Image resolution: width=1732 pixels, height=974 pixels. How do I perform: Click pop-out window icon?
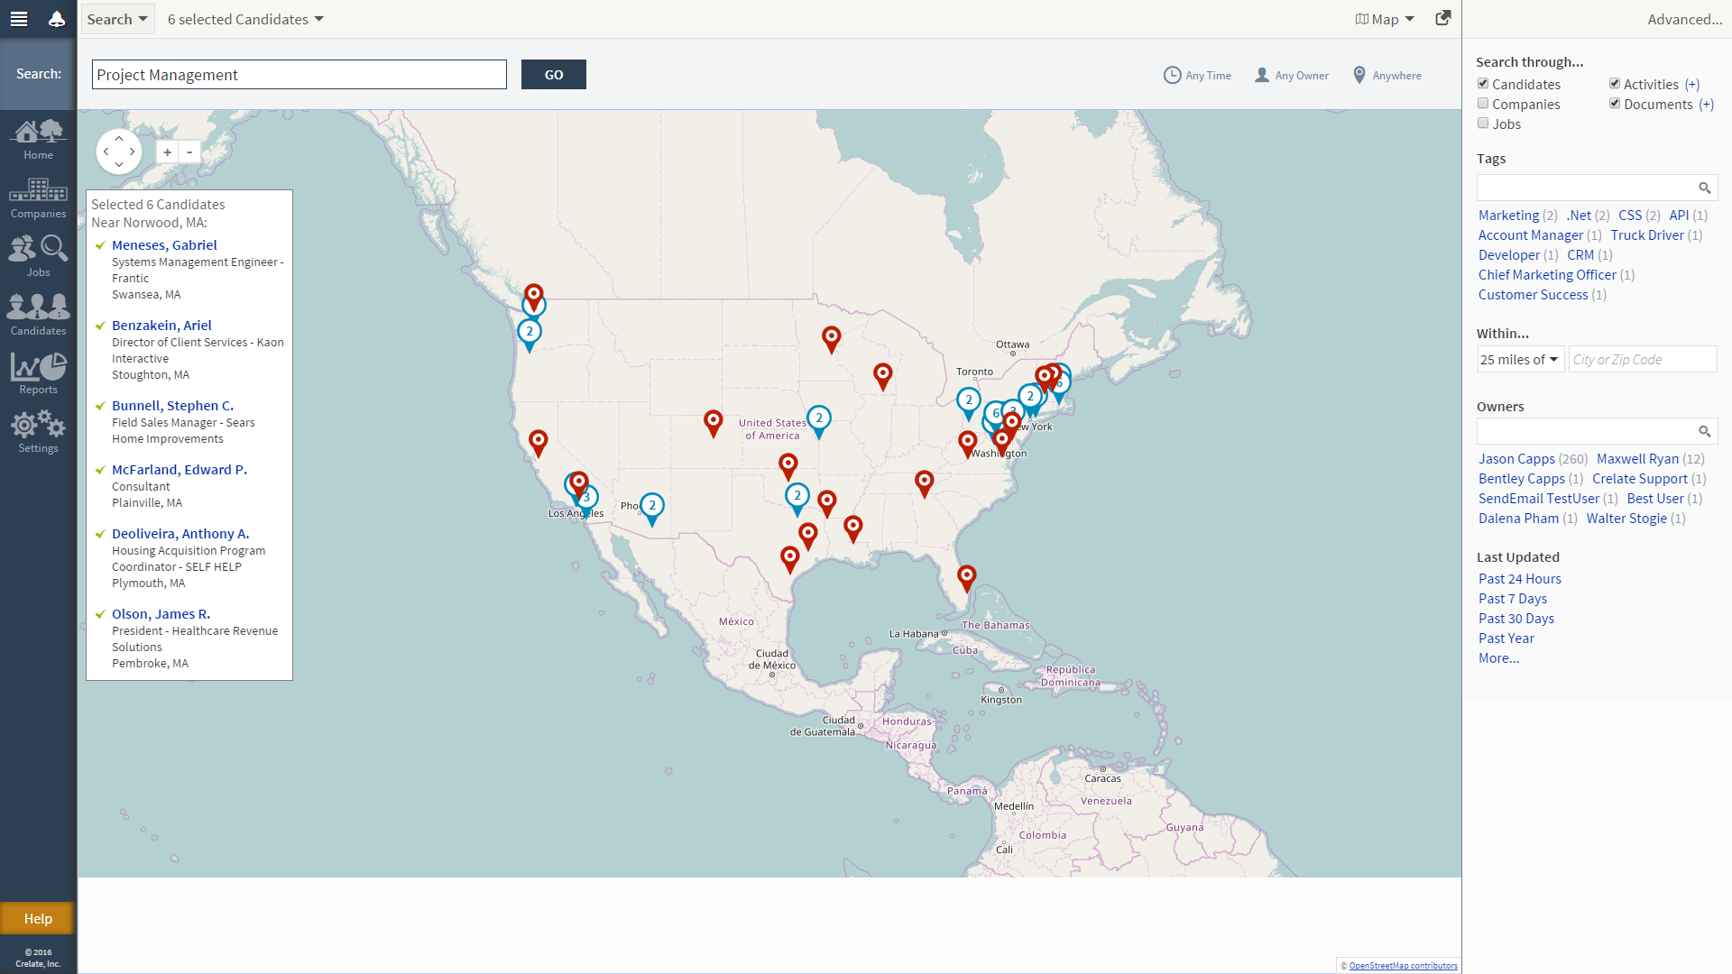(1443, 18)
